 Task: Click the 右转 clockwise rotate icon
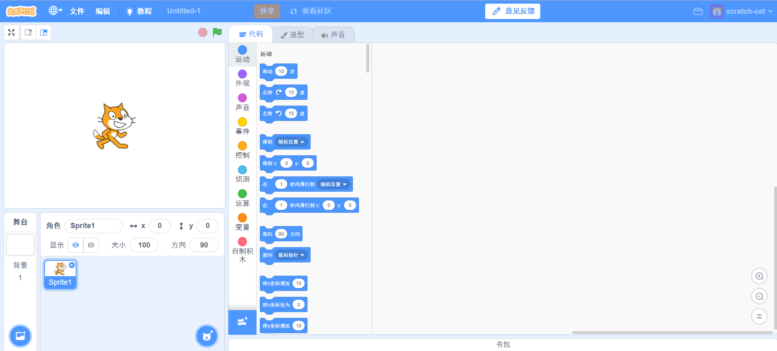point(279,92)
